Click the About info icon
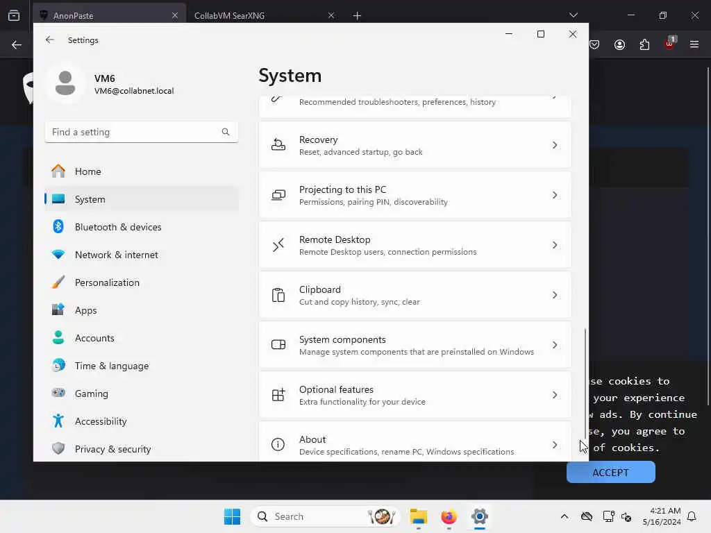 click(x=278, y=445)
